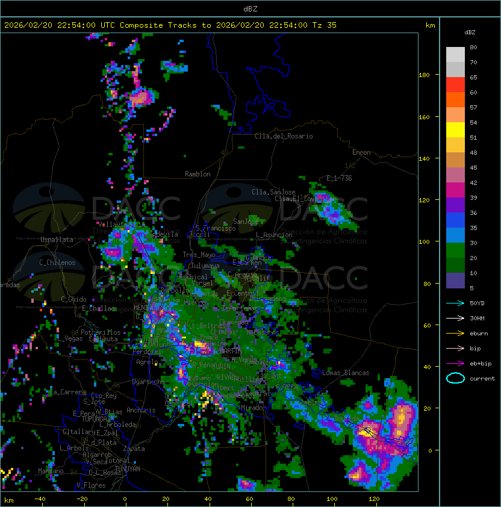Select the magenta swatch below 42
The image size is (501, 507).
pyautogui.click(x=455, y=190)
